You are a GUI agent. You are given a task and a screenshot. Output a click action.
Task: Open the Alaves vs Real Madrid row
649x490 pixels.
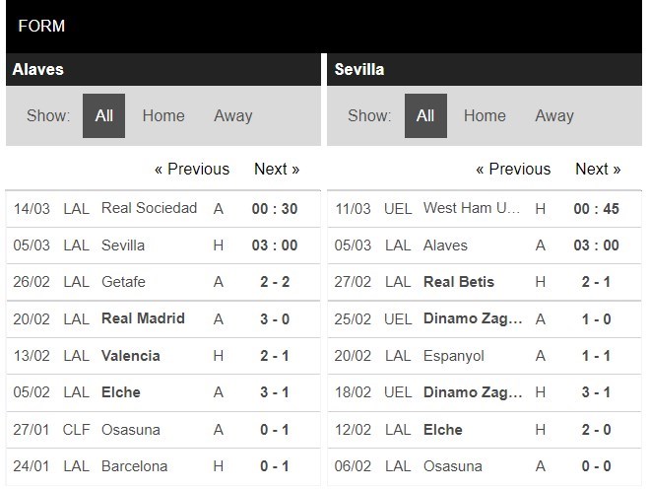coord(163,318)
